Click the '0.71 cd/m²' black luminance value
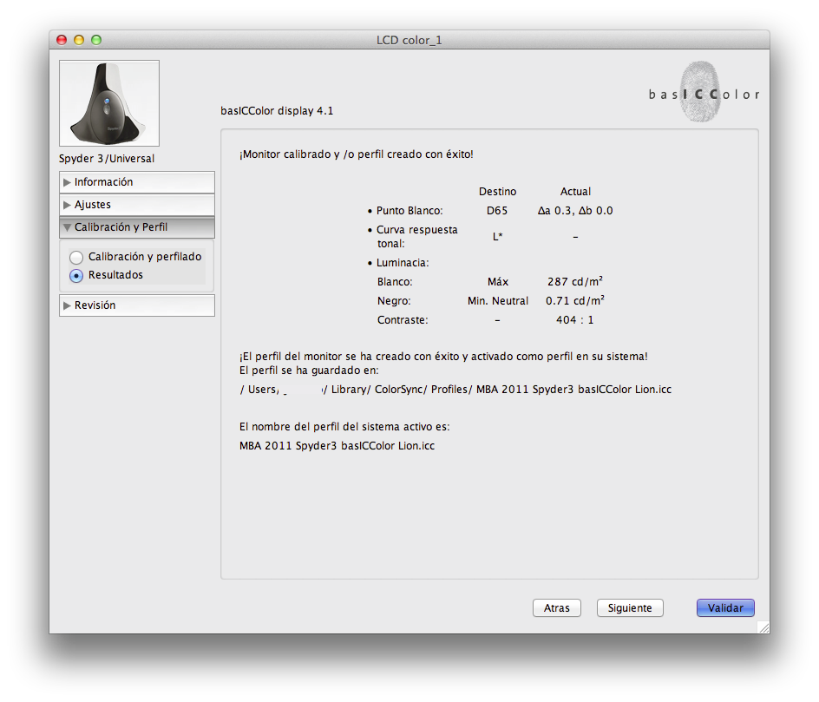The height and width of the screenshot is (702, 819). click(x=575, y=301)
